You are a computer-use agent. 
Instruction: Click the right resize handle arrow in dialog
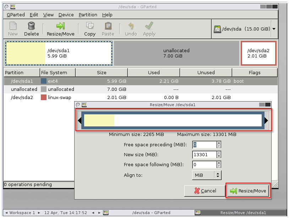(x=266, y=120)
